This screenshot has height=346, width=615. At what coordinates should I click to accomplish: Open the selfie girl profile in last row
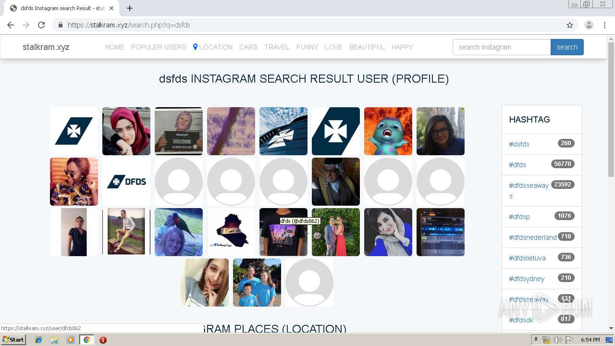tap(205, 283)
